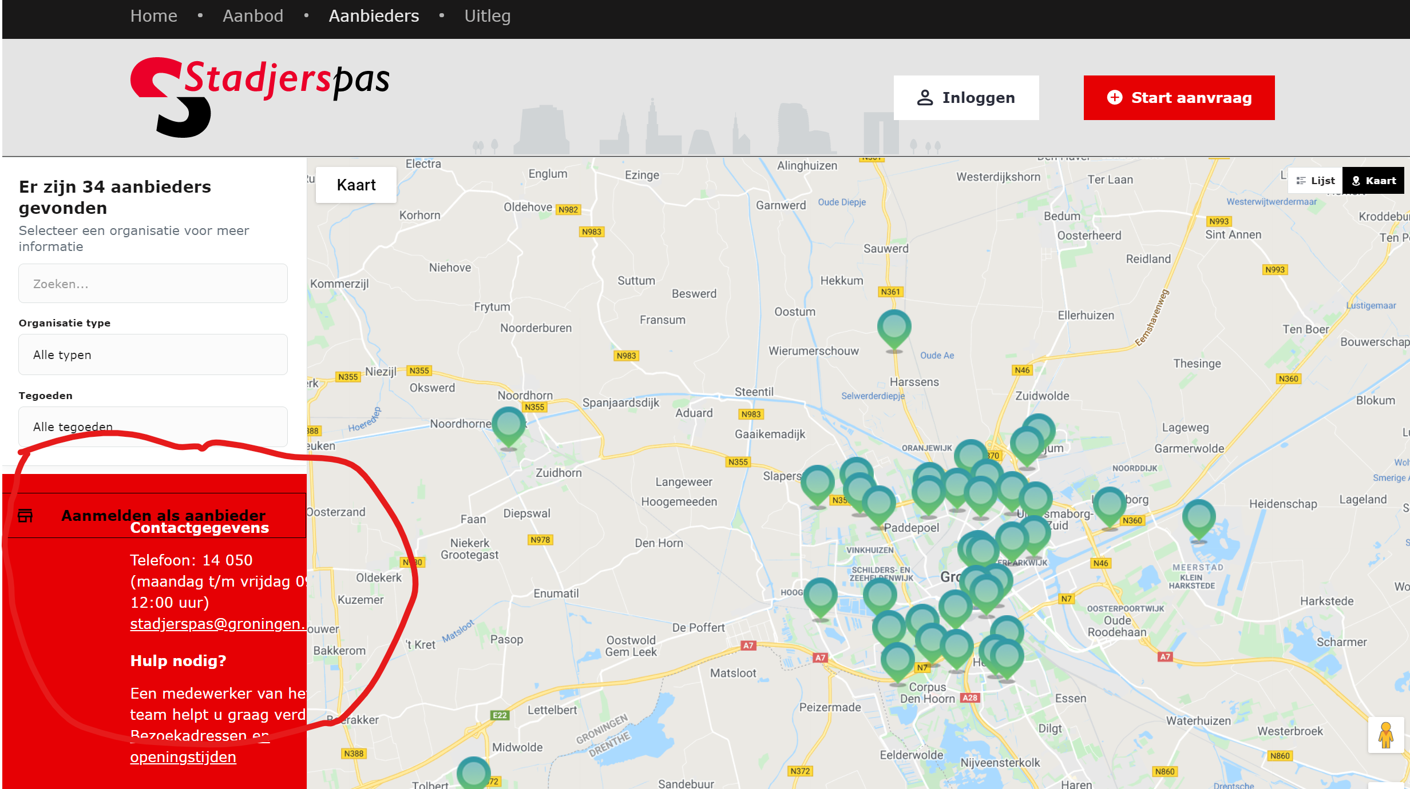Go to the Home menu item
The width and height of the screenshot is (1410, 789).
[x=153, y=16]
